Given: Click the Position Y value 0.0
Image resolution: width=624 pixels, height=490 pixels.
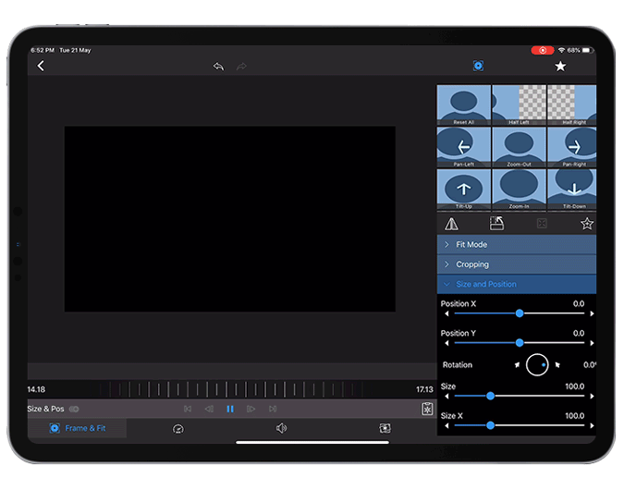Looking at the screenshot, I should [579, 333].
